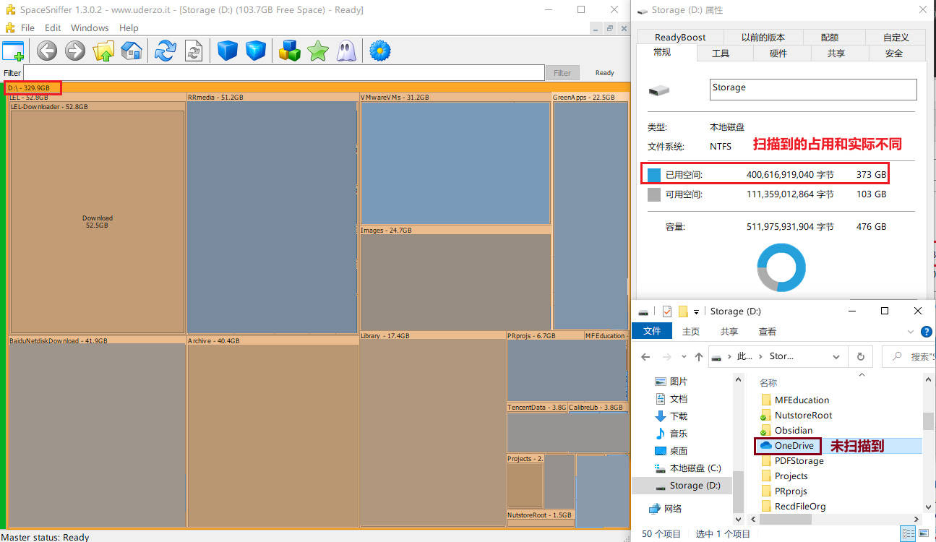The image size is (936, 542).
Task: Open the Edit menu in SpaceSniffer
Action: click(53, 27)
